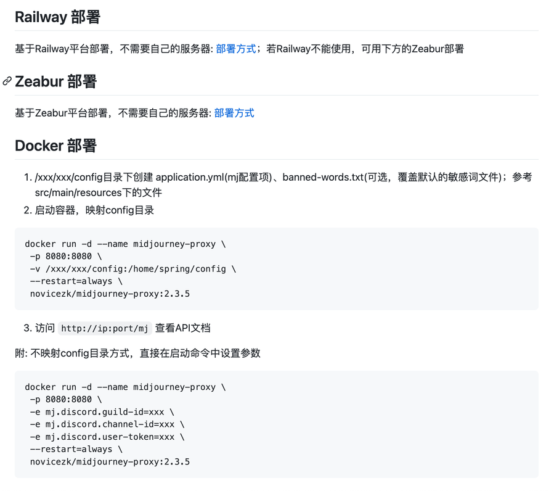Click the Railway 部署 heading
Viewport: 554px width, 491px height.
(57, 17)
